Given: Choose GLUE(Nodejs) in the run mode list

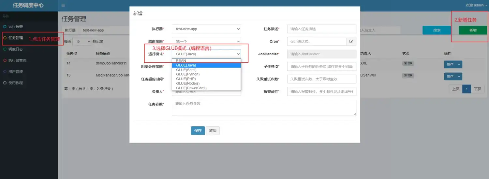Looking at the screenshot, I should [206, 83].
